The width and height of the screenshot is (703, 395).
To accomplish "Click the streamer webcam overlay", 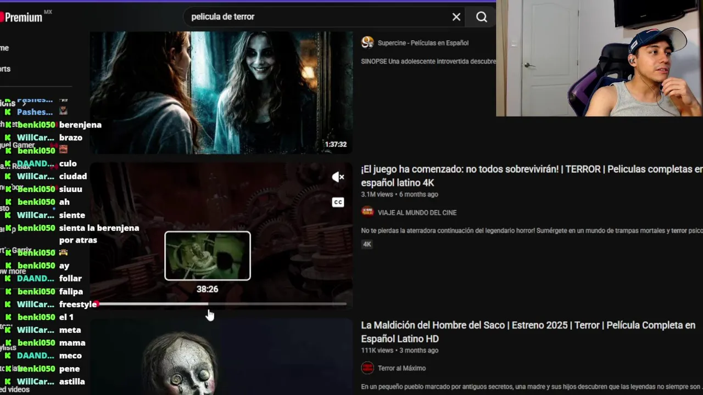I will tap(599, 58).
